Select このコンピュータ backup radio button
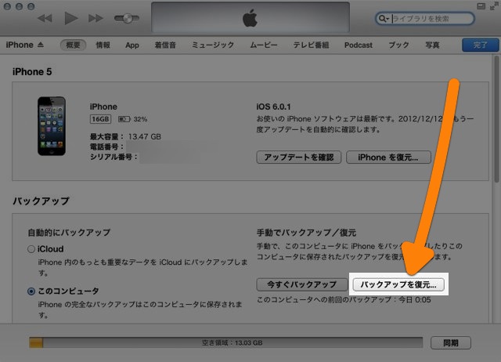 pos(31,291)
